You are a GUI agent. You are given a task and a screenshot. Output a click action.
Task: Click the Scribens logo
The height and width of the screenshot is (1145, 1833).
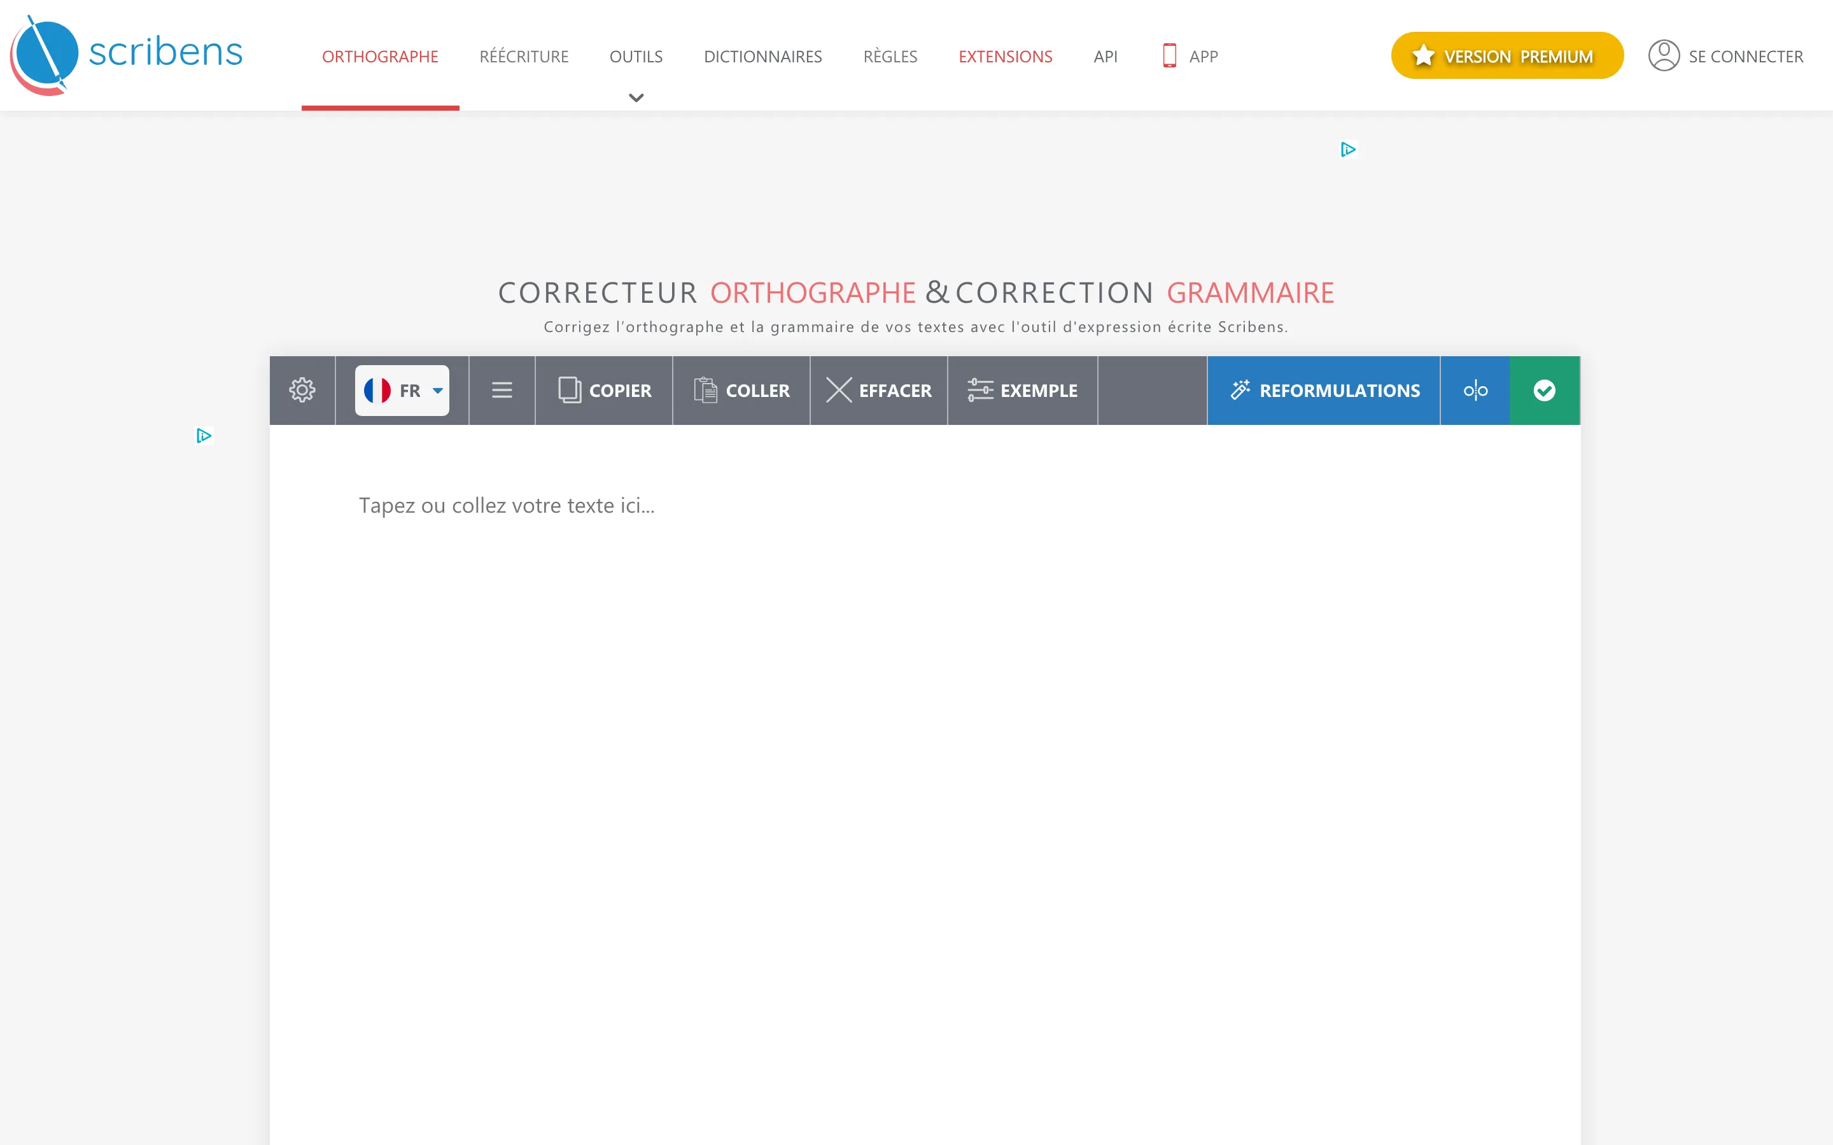[126, 55]
